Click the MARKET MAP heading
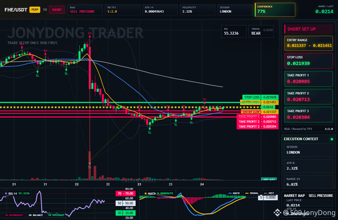Viewport: 338px width, 220px height. tap(294, 196)
